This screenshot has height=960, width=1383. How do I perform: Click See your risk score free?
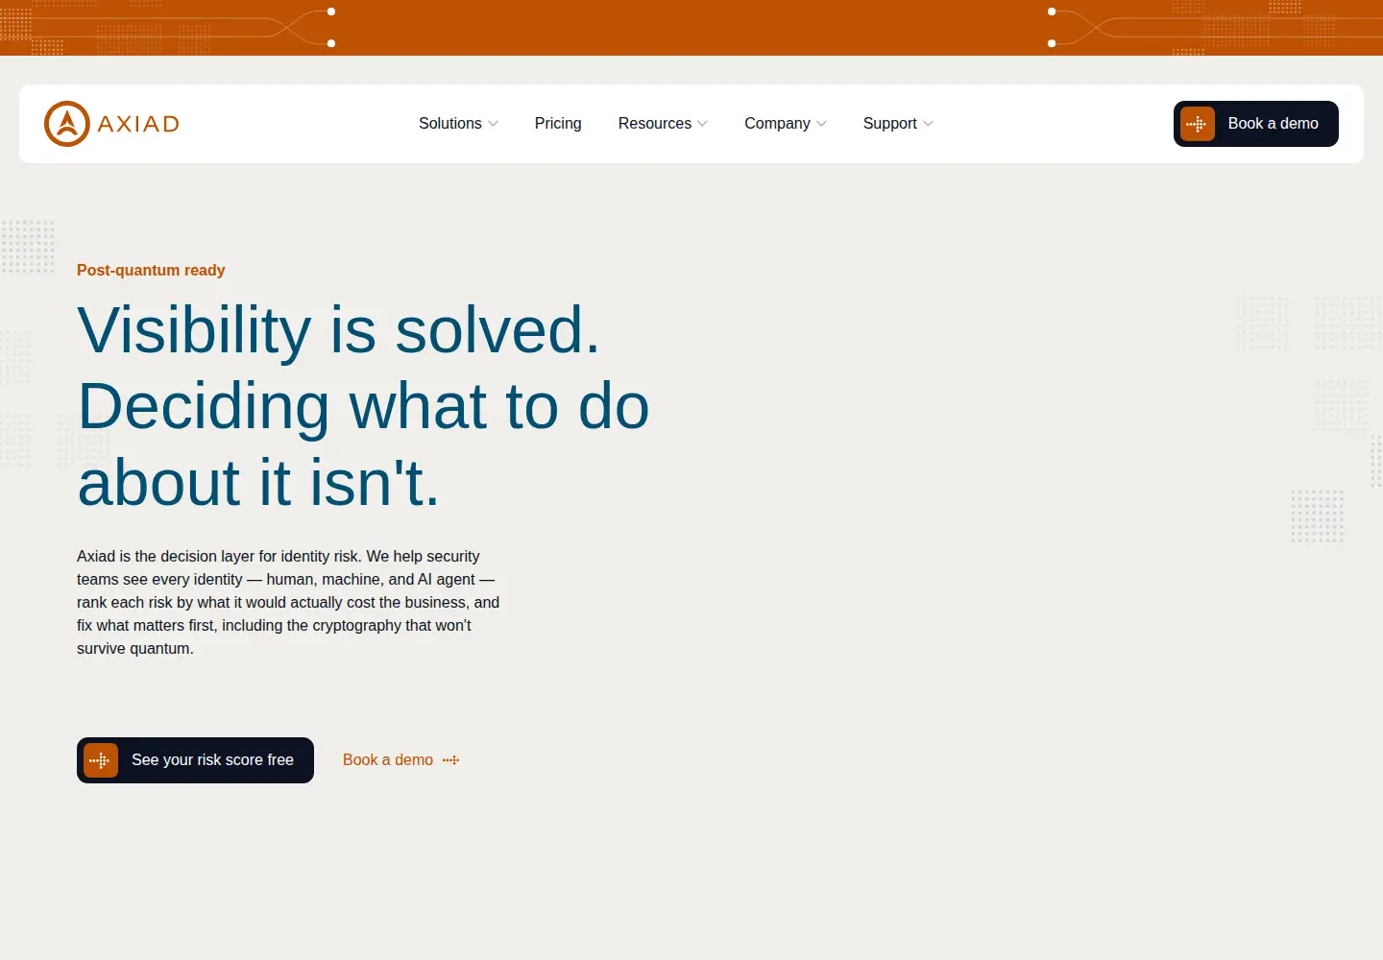pyautogui.click(x=195, y=760)
